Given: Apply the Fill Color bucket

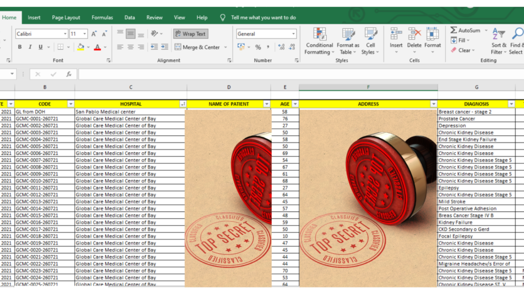Looking at the screenshot, I should pyautogui.click(x=81, y=47).
